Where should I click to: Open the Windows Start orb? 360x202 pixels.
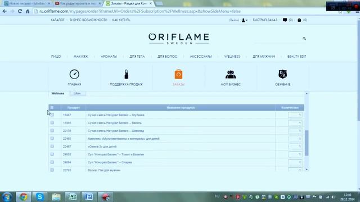7,197
